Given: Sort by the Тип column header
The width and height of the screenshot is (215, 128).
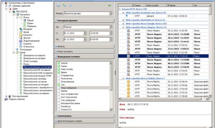Looking at the screenshot, I should click(x=201, y=5).
